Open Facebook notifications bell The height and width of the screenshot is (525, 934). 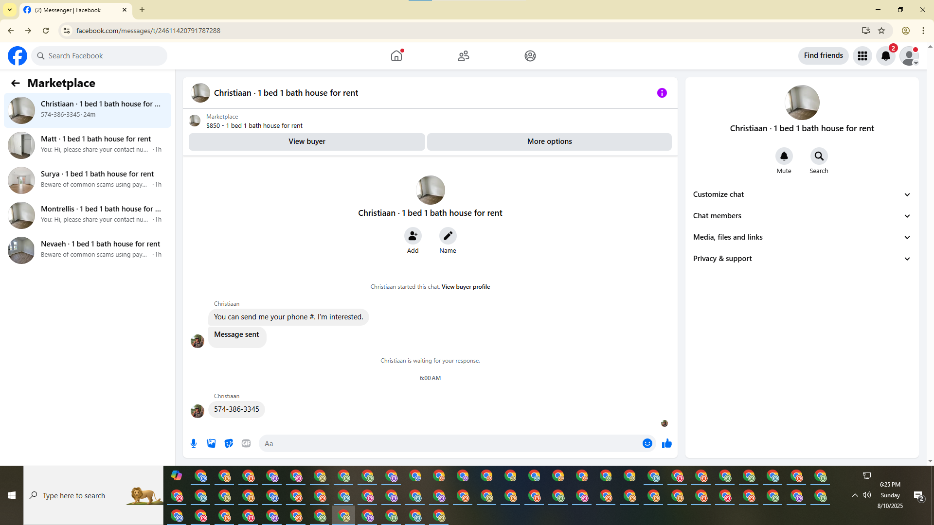(885, 56)
